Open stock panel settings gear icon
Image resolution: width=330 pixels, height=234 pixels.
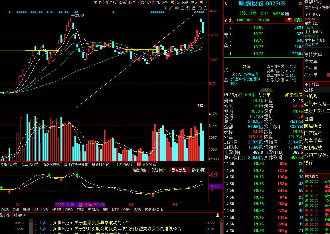click(300, 3)
